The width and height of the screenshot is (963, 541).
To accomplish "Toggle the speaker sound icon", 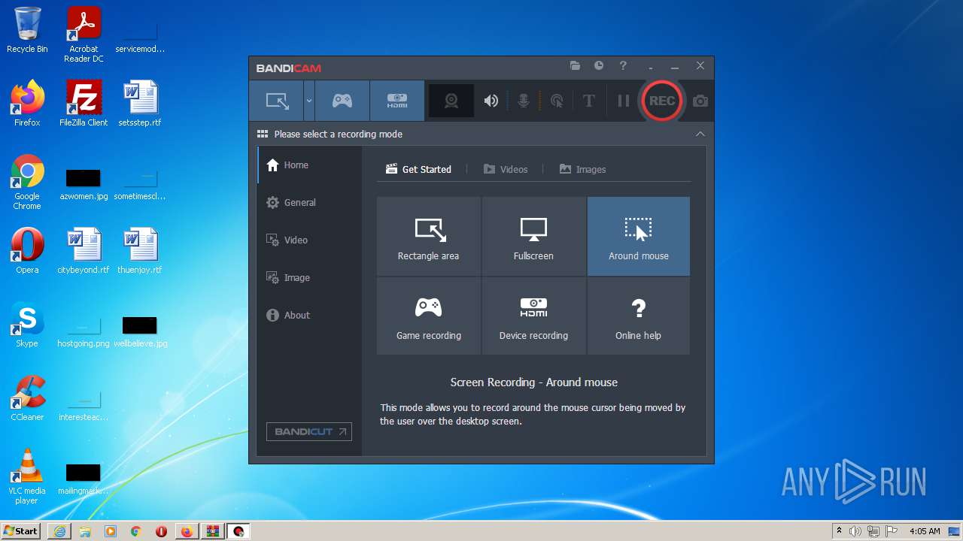I will click(491, 101).
